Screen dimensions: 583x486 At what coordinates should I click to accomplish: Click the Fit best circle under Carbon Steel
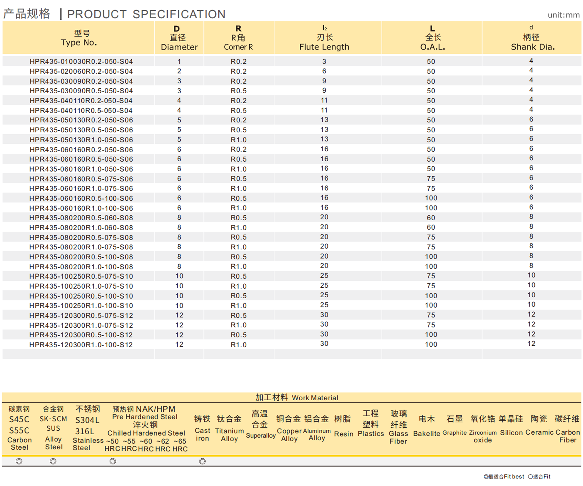point(19,461)
